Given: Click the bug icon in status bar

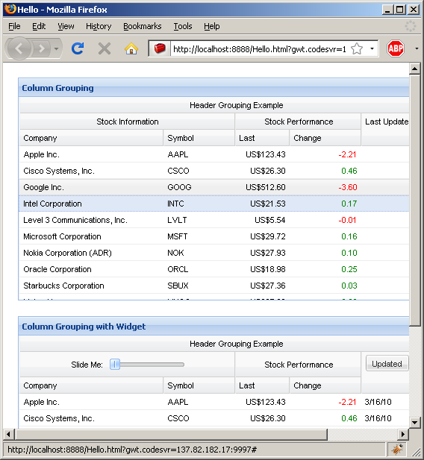Looking at the screenshot, I should click(397, 449).
